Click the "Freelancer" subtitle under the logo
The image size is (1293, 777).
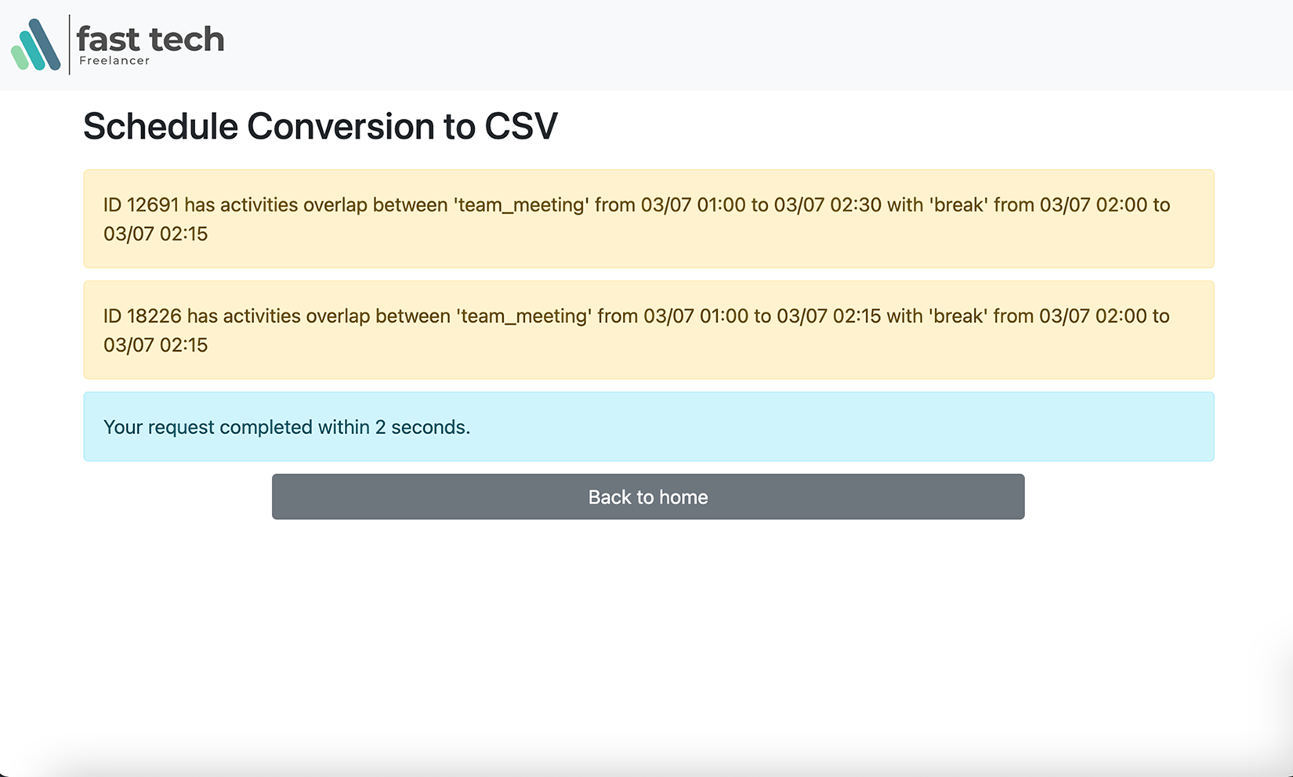(x=114, y=61)
